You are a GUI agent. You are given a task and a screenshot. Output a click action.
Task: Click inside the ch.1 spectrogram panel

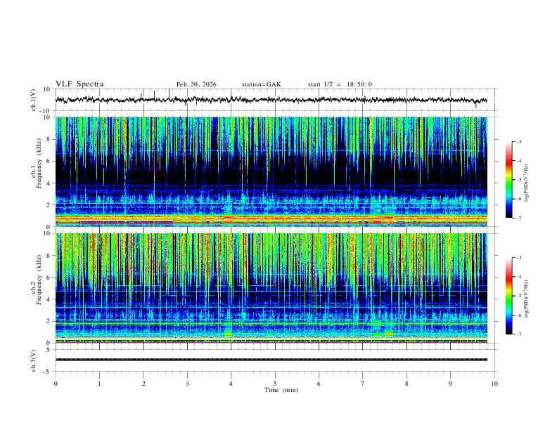(271, 171)
